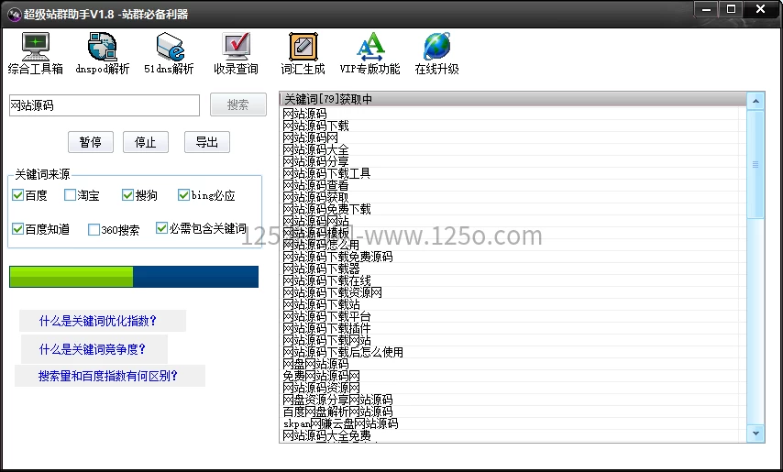Select 网站源码下载工具 in the list
Screen dimensions: 783x472
tap(326, 173)
